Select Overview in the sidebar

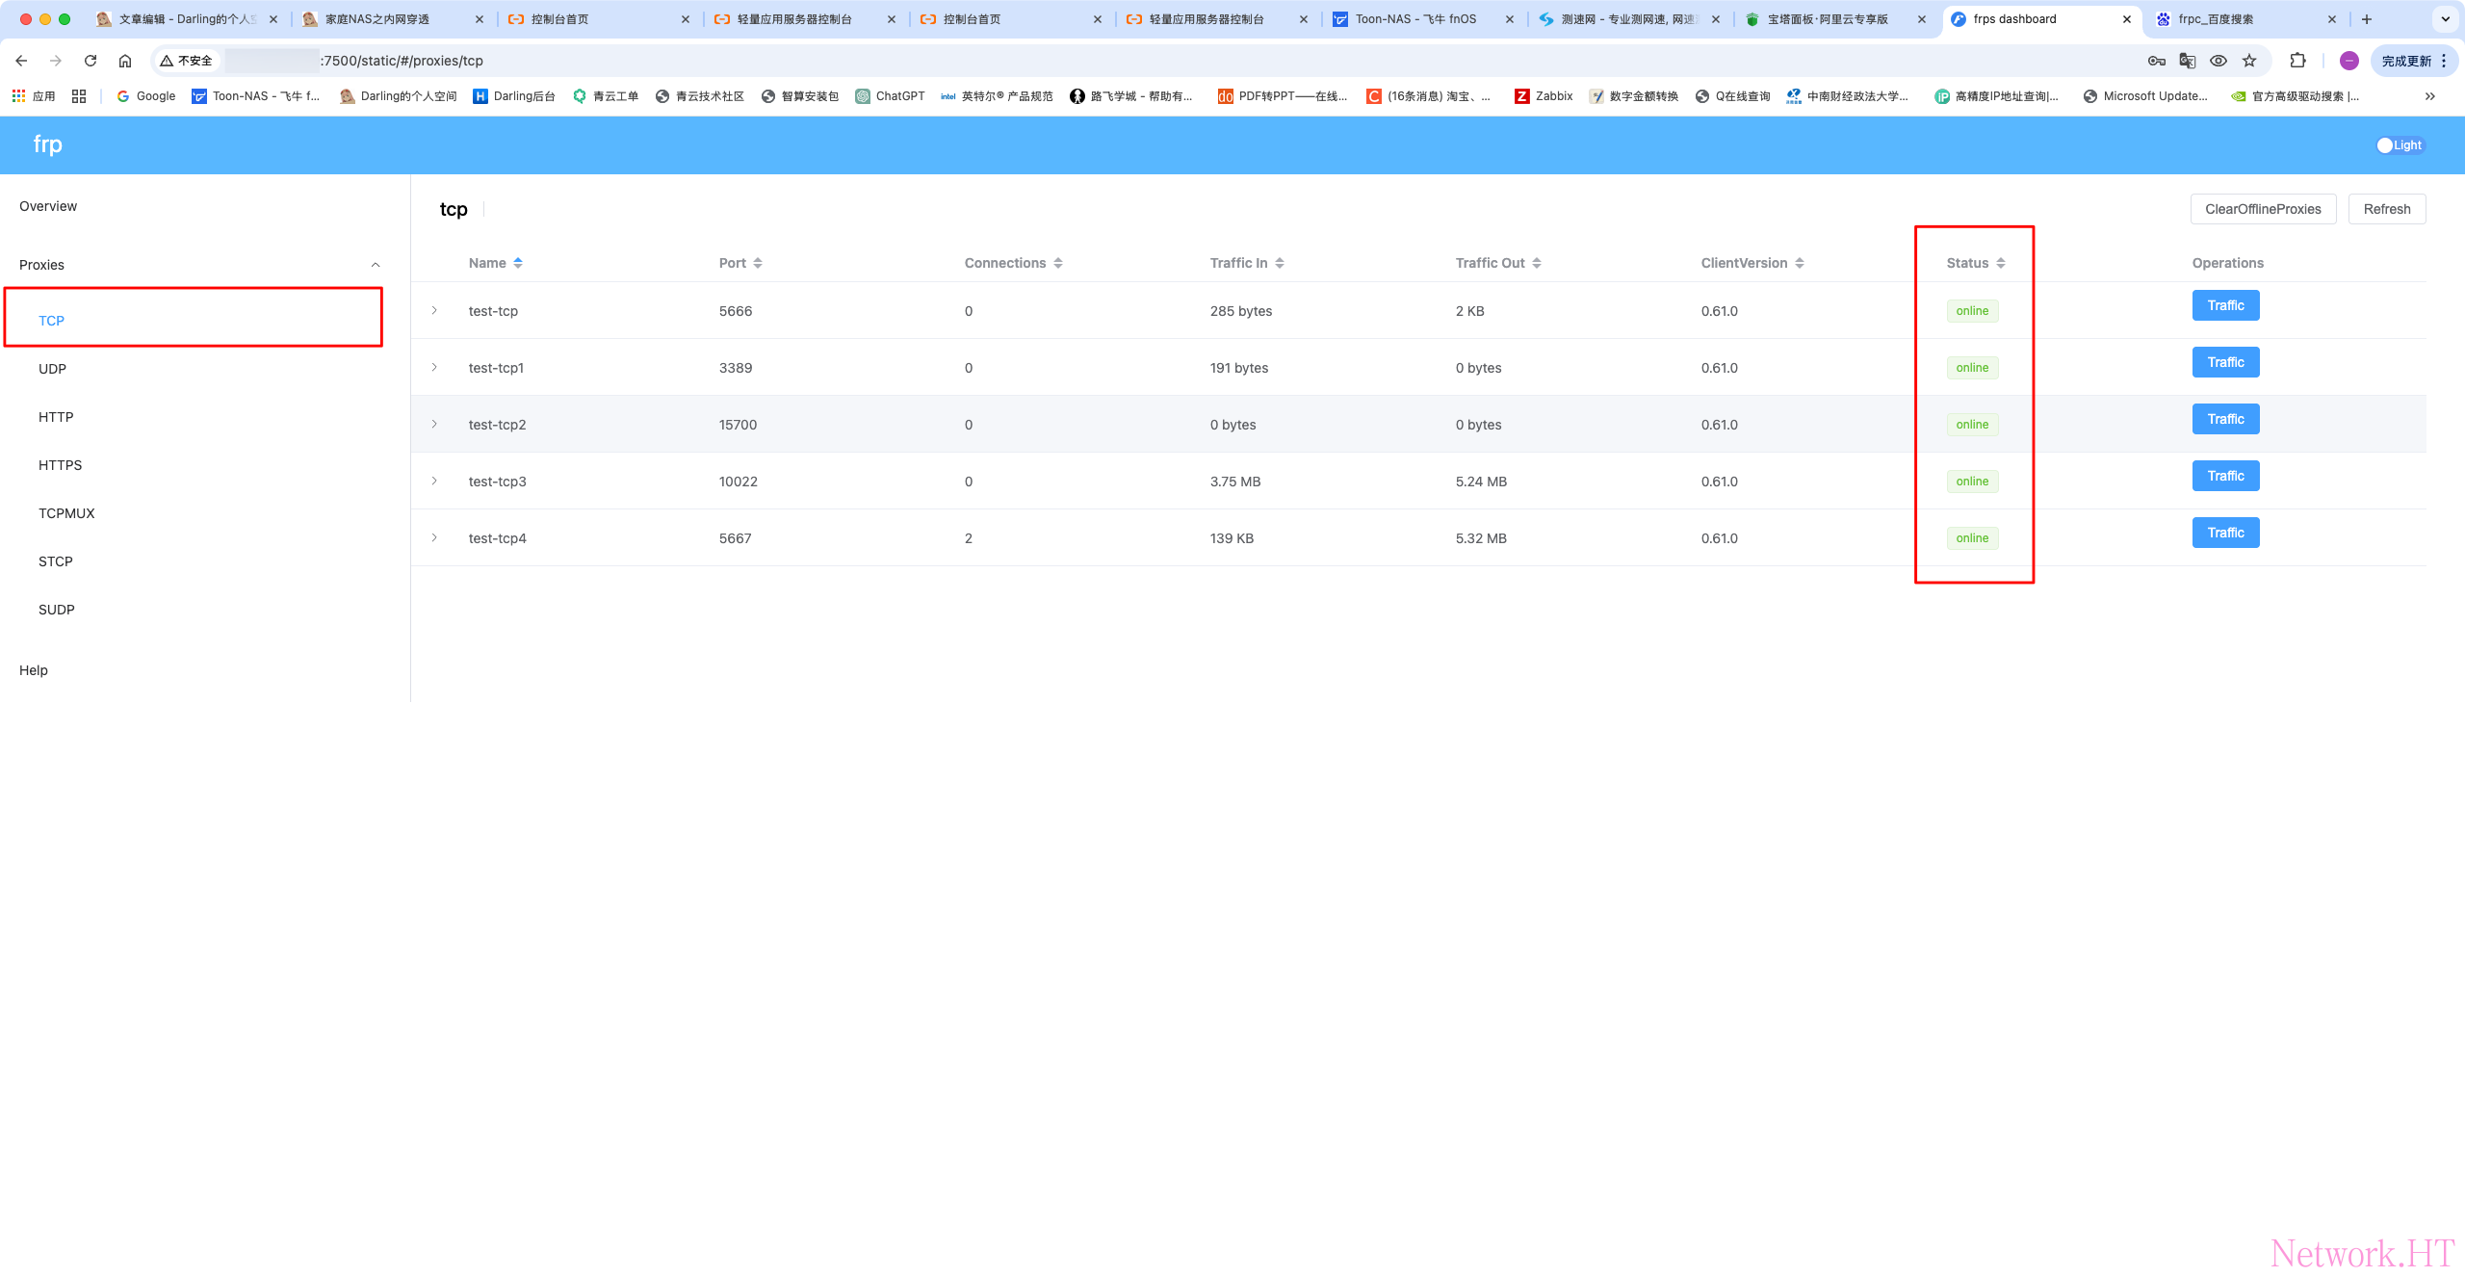[x=48, y=206]
